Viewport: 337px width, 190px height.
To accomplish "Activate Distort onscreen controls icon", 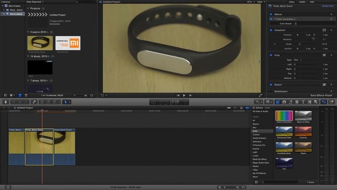I will tap(324, 84).
